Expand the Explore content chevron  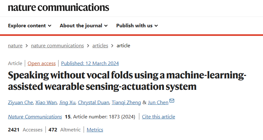click(50, 26)
